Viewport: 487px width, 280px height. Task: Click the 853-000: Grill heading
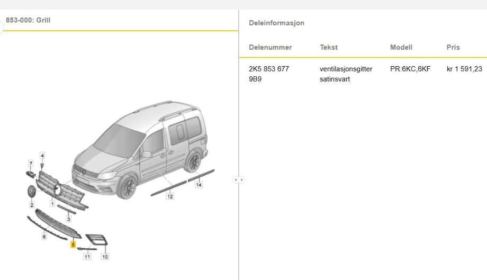coord(28,20)
